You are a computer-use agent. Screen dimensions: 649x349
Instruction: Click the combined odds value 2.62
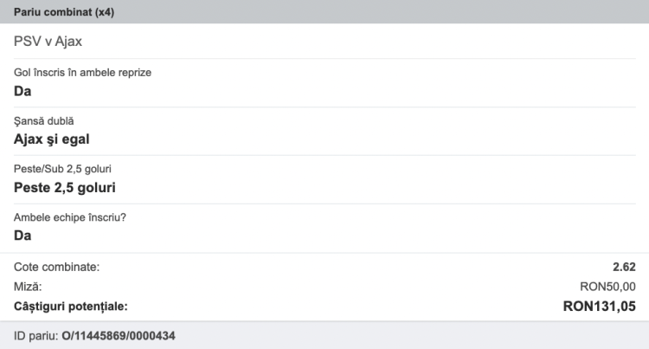pyautogui.click(x=623, y=267)
